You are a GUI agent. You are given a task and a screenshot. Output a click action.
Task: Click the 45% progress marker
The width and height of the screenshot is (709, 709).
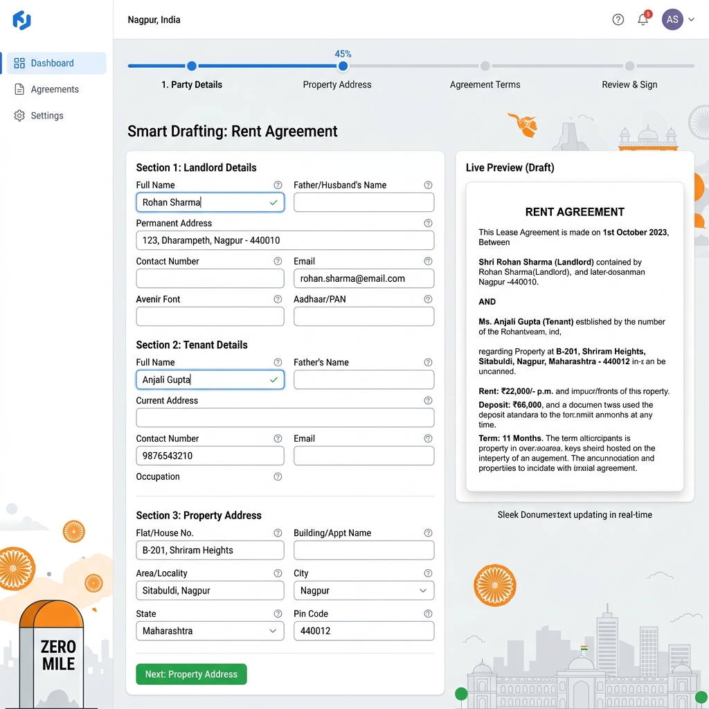pyautogui.click(x=343, y=66)
